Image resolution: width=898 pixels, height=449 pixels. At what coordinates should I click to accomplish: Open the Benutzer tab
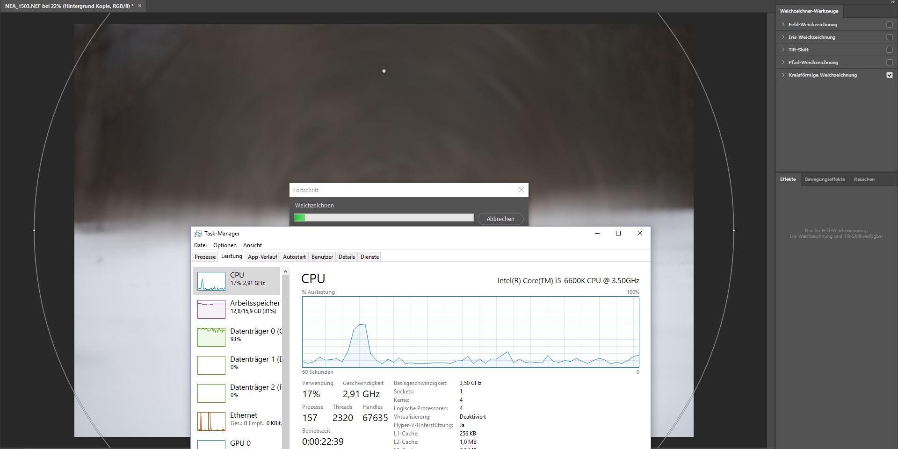[x=322, y=257]
